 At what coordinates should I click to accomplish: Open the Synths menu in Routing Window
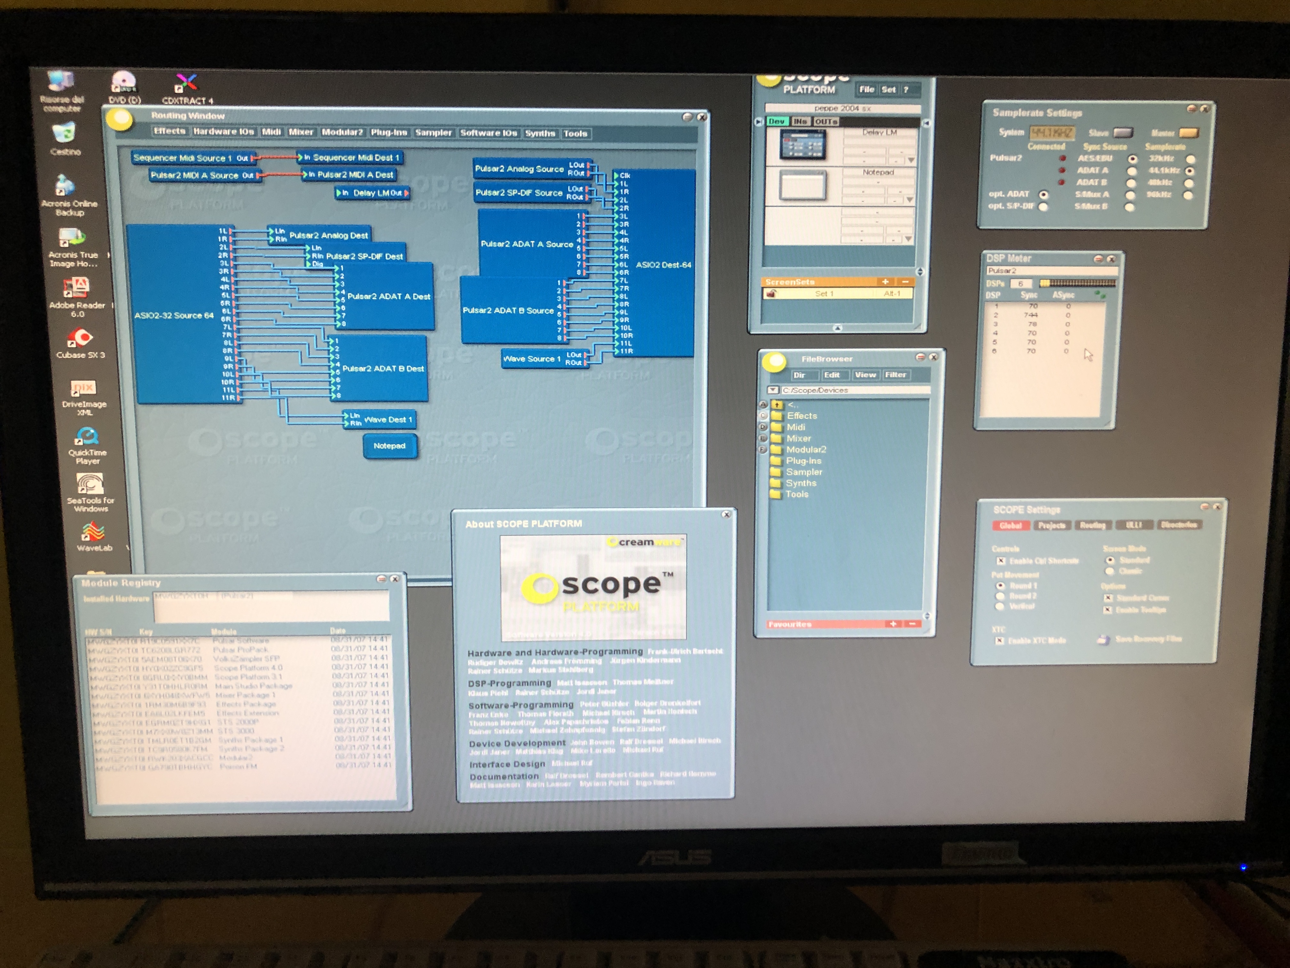click(540, 133)
